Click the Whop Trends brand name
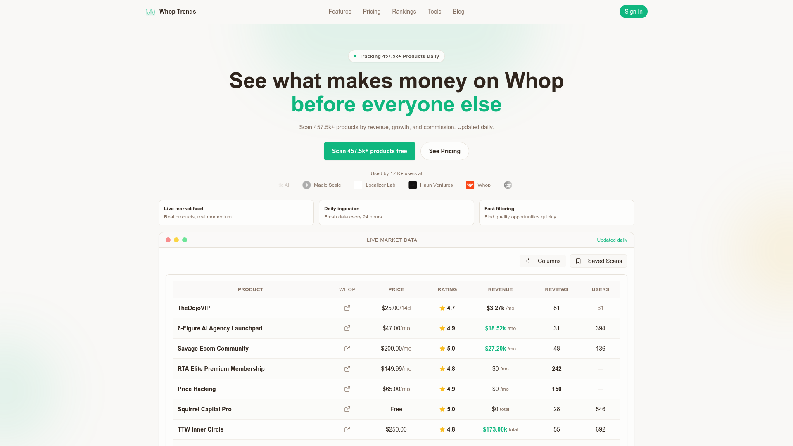 178,12
